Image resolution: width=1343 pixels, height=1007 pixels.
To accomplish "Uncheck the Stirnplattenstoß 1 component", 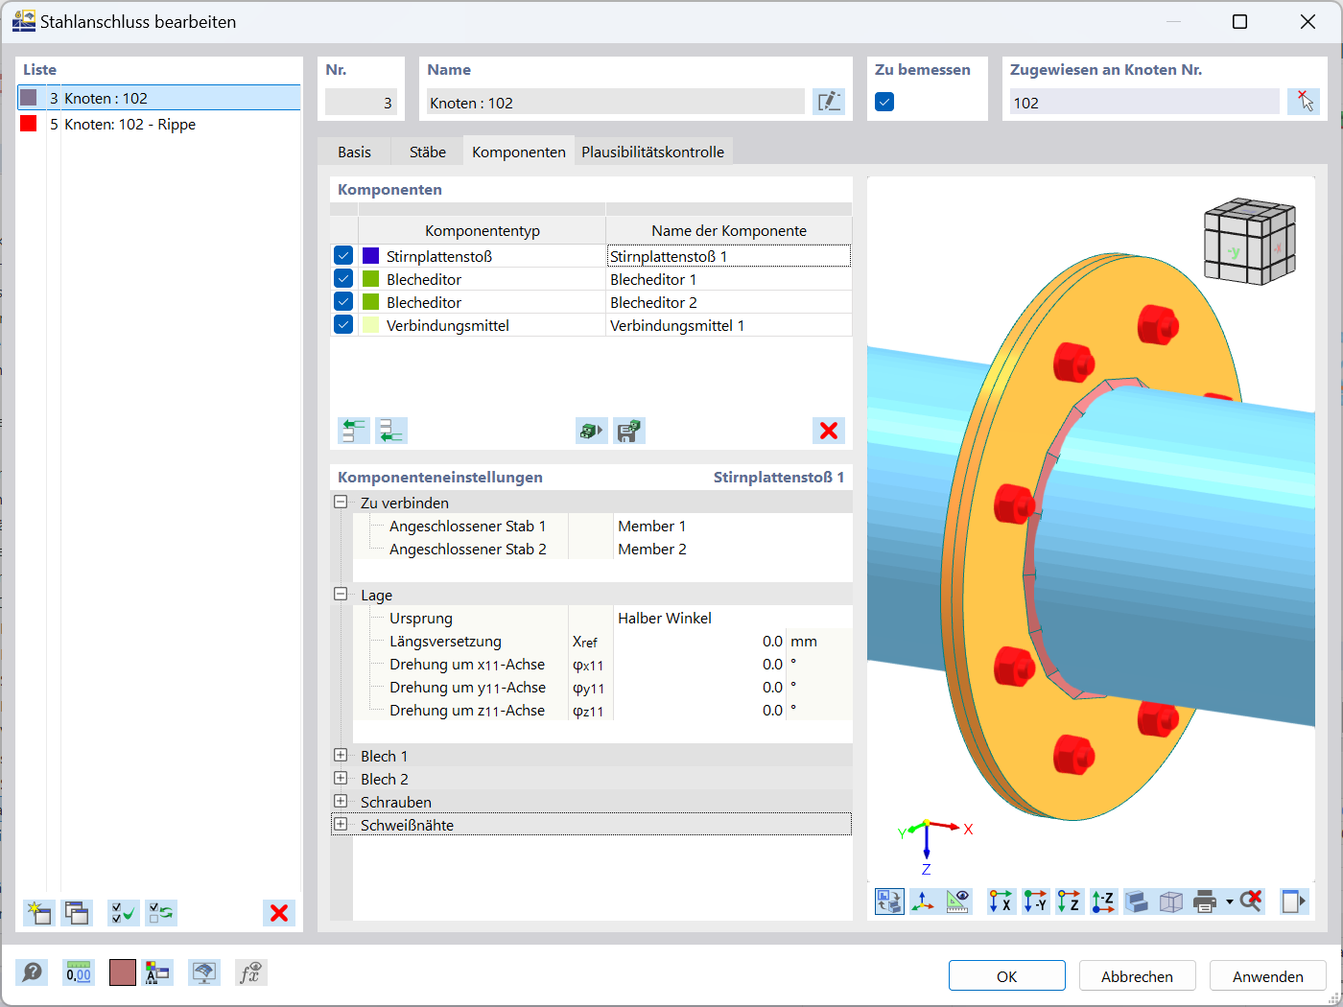I will [342, 255].
